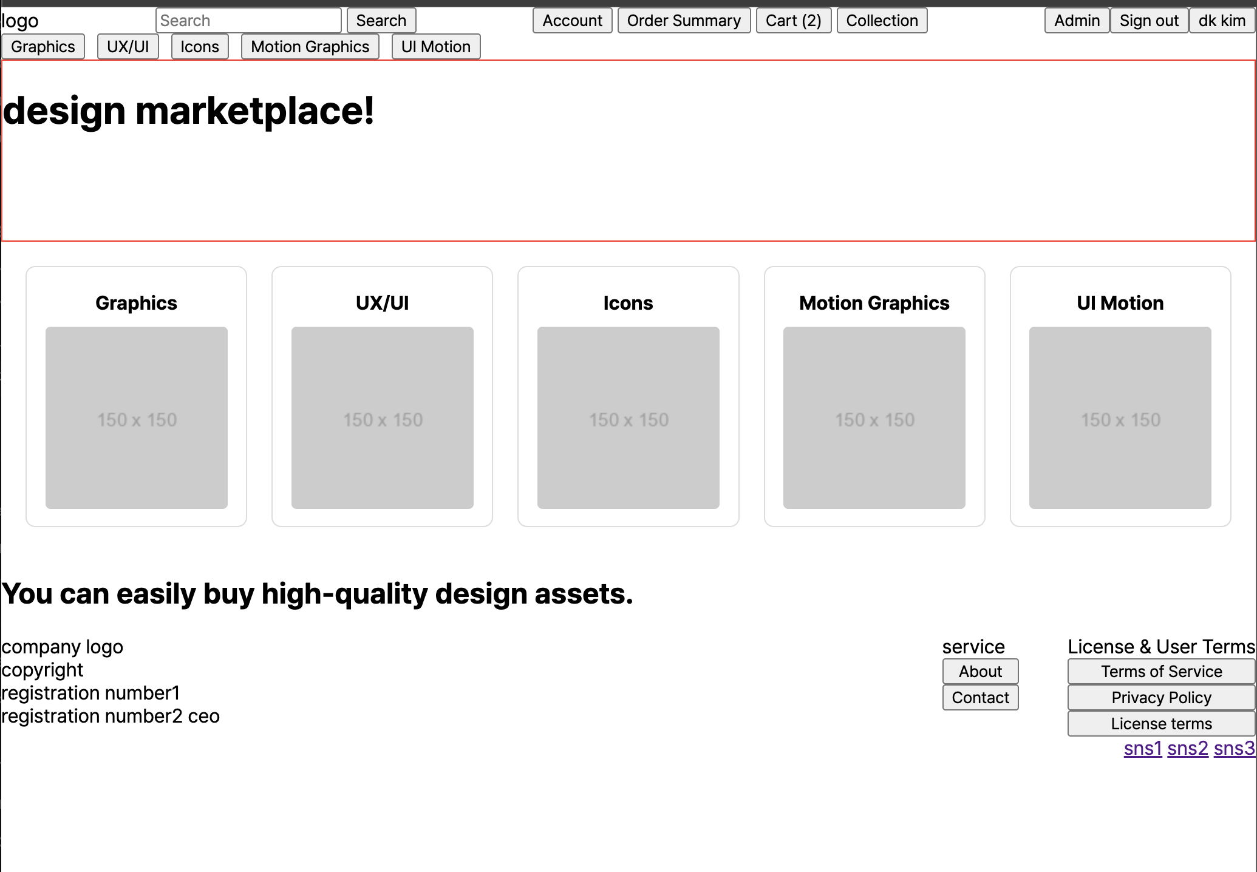Open Cart (2) in header
Screen dimensions: 1257x872
(x=793, y=21)
